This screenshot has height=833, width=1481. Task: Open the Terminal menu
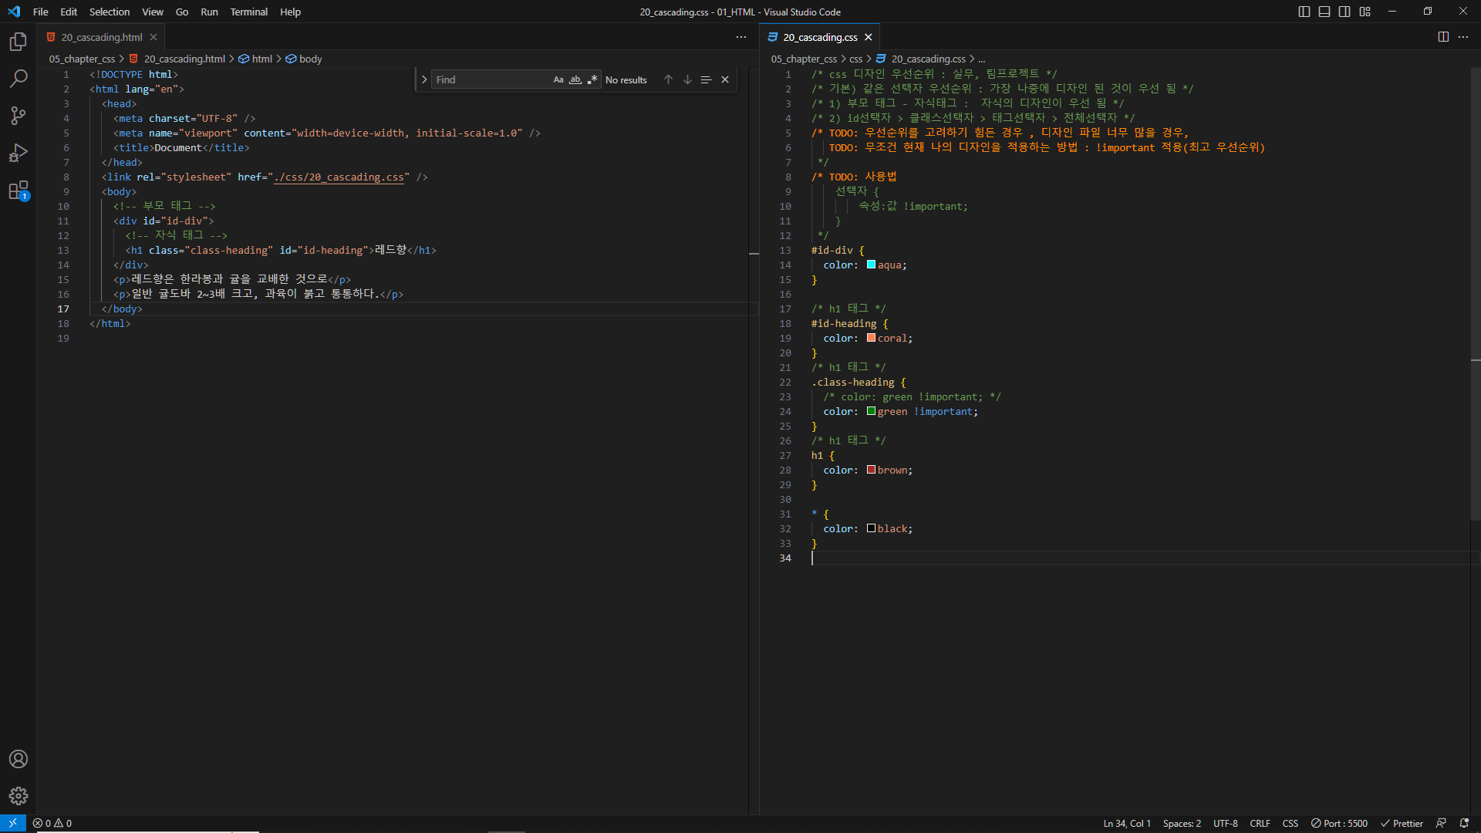248,12
